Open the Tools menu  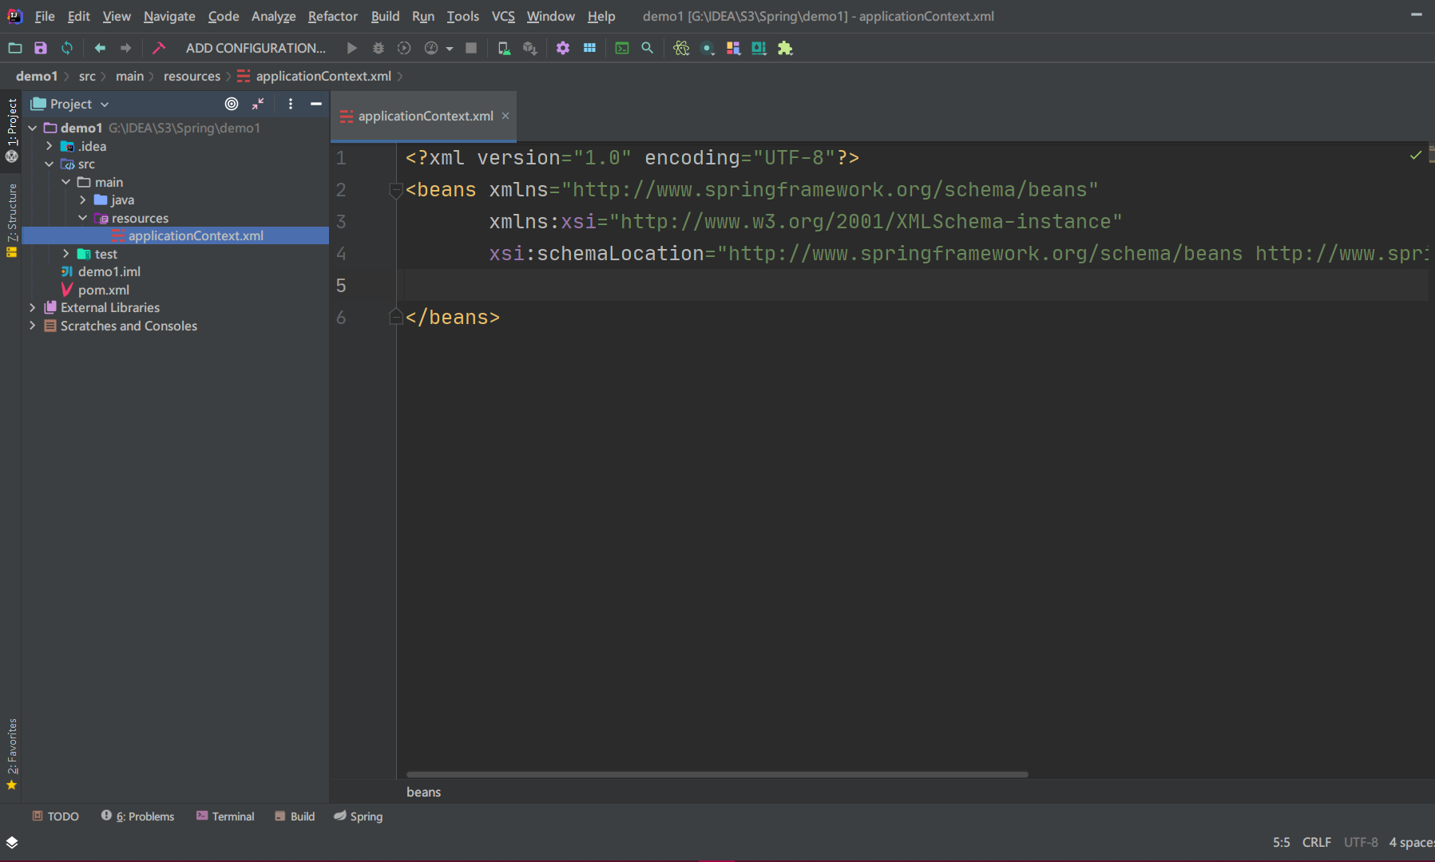[462, 16]
